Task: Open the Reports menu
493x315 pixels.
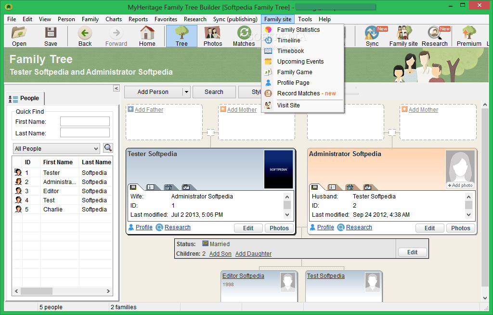Action: (x=138, y=19)
